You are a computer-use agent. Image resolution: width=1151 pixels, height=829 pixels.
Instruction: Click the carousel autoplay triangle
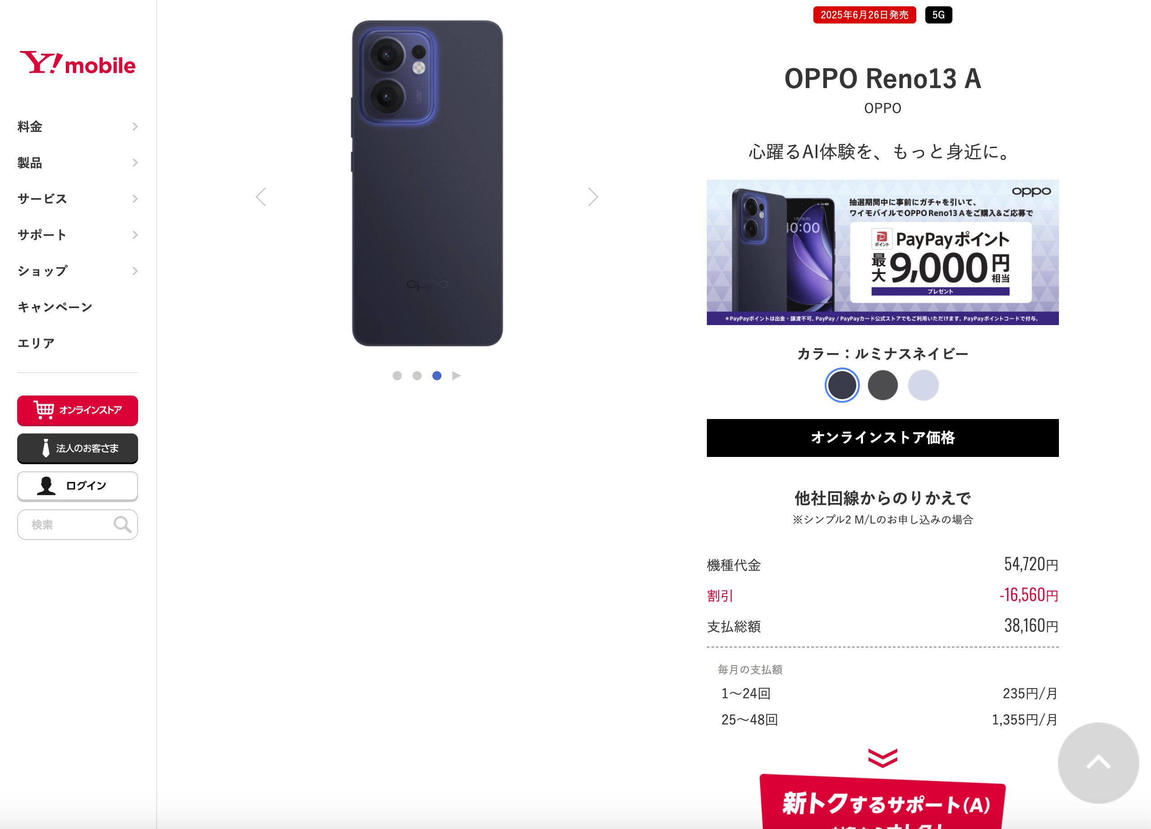456,376
